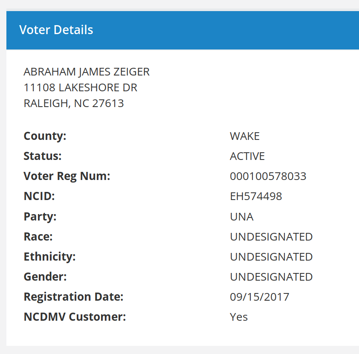
Task: Click the Yes value for NCDMV Customer
Action: (x=239, y=317)
